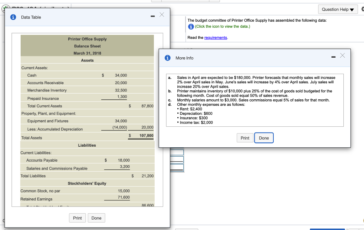Screen dimensions: 364x230
Task: Click the info icon beside More Info title
Action: [168, 58]
